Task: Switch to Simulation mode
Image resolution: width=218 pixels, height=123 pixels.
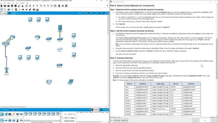Action: (x=105, y=110)
